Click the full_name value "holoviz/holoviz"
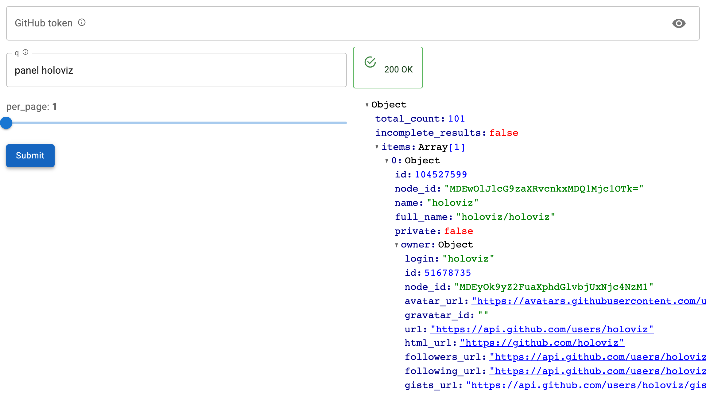 point(506,217)
